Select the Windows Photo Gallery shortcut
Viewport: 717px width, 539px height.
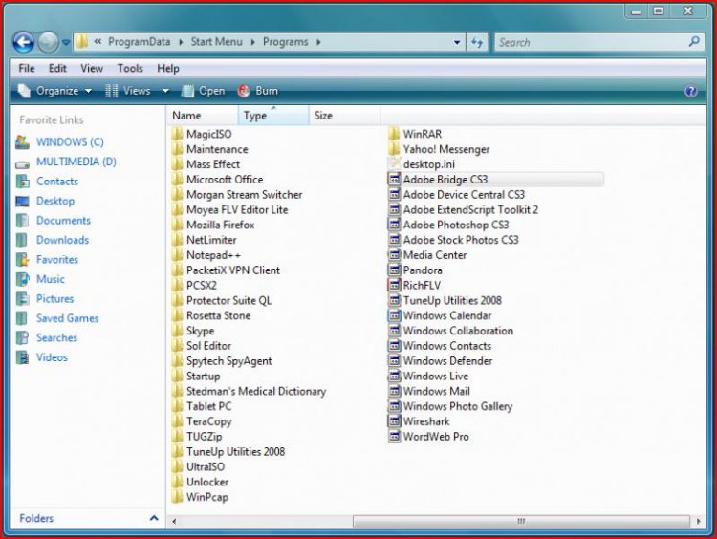[x=450, y=406]
